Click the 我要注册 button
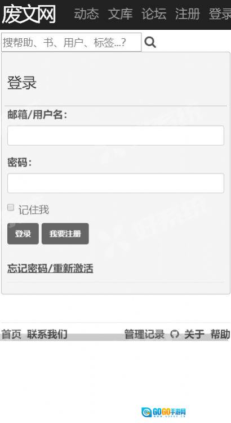This screenshot has width=231, height=423. pyautogui.click(x=65, y=233)
